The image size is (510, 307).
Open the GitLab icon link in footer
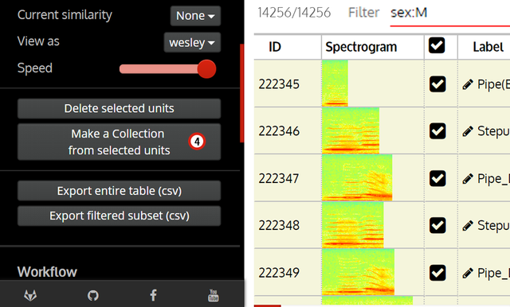[x=30, y=295]
